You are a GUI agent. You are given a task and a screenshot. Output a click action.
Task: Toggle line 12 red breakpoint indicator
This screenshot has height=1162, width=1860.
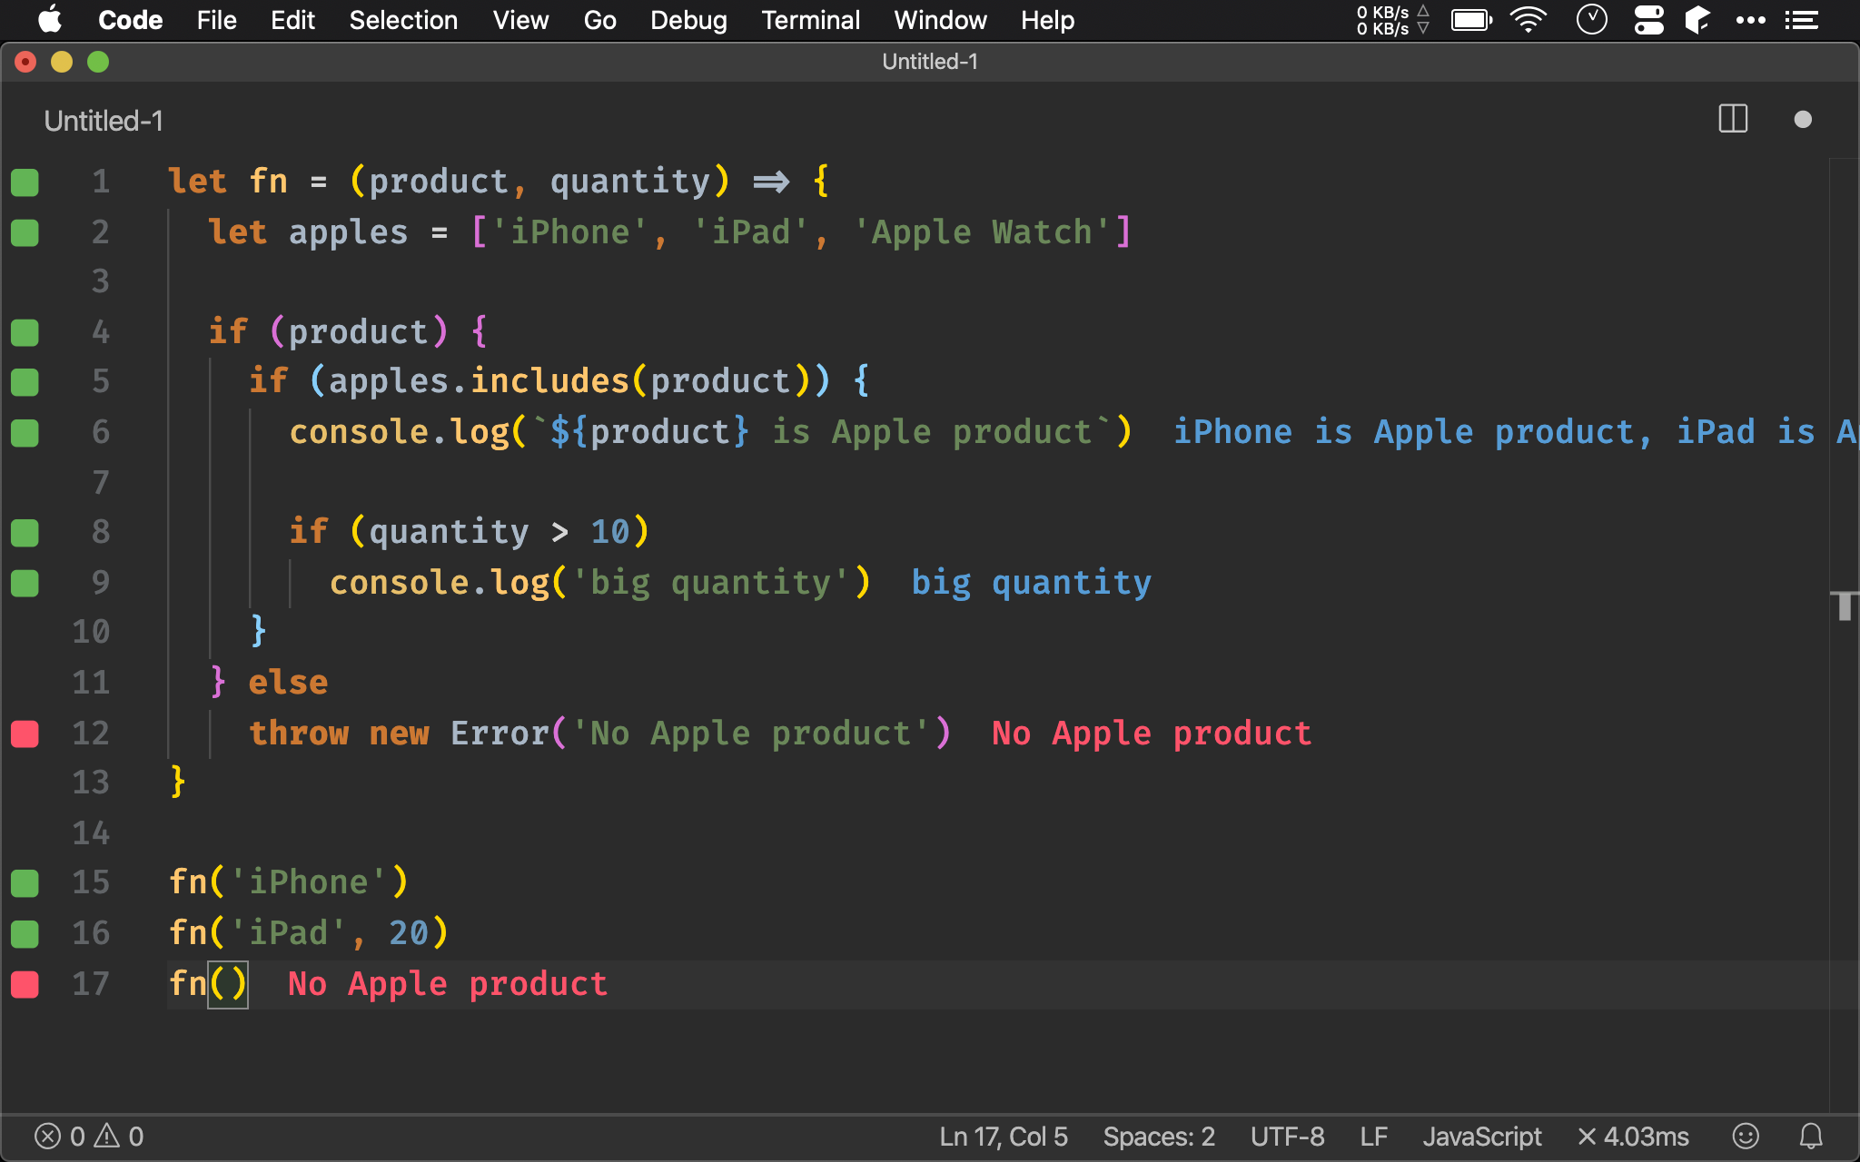pos(25,734)
